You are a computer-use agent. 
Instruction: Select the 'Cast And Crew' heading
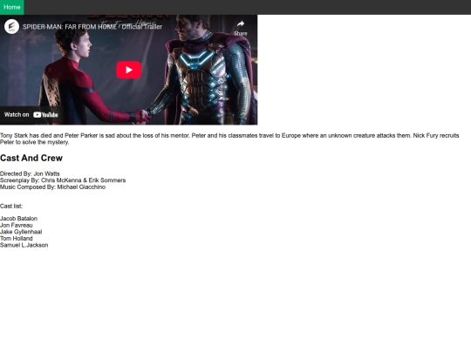coord(31,158)
